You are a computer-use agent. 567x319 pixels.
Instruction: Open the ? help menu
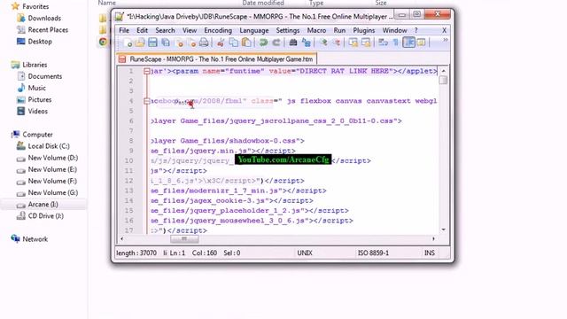416,30
